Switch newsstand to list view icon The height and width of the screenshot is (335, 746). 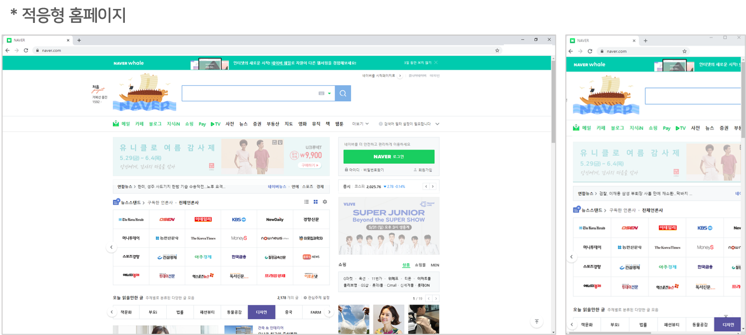307,202
